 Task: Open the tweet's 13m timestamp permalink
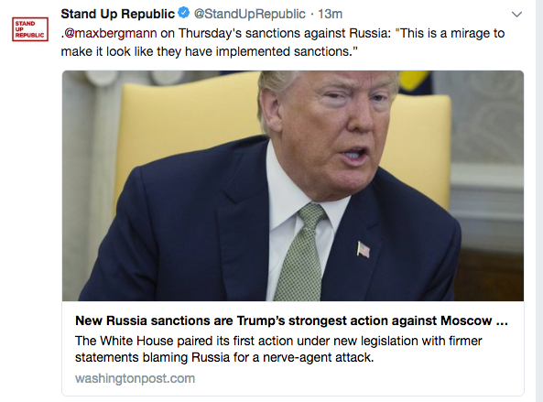click(330, 14)
